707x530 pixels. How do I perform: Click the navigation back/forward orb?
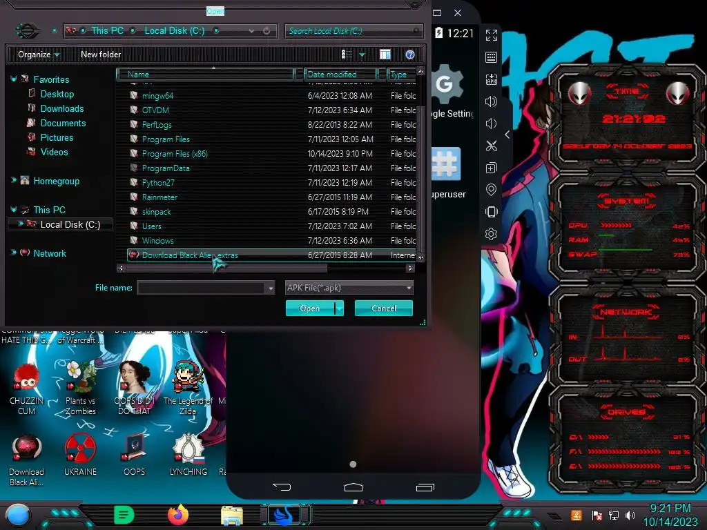pos(27,30)
